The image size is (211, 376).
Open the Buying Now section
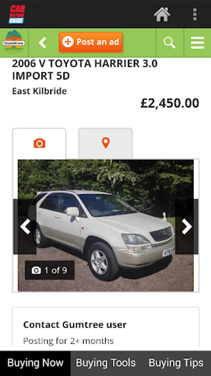35,363
